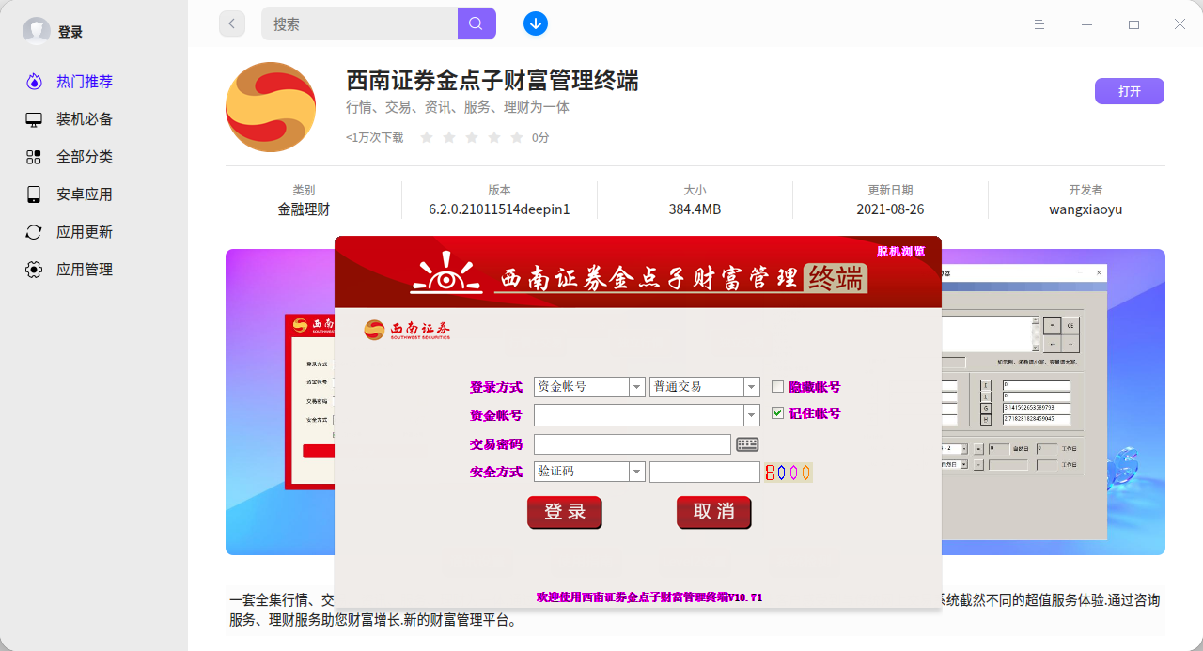Click the 全部分类 grid icon
This screenshot has width=1203, height=651.
pos(34,157)
